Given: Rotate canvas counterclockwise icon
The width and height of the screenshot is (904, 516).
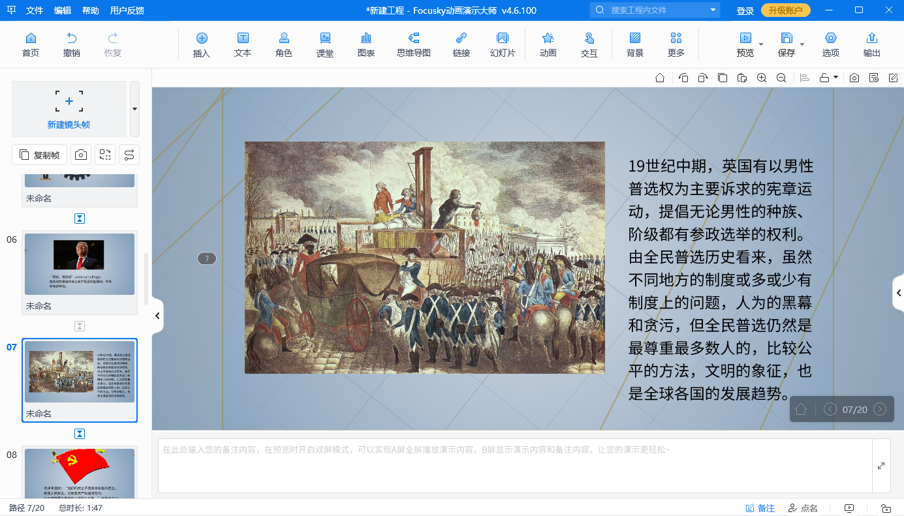Looking at the screenshot, I should click(683, 78).
